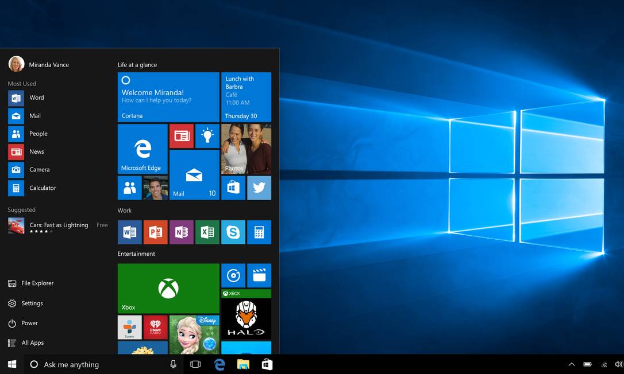Open the Movies & TV tile

pos(259,275)
